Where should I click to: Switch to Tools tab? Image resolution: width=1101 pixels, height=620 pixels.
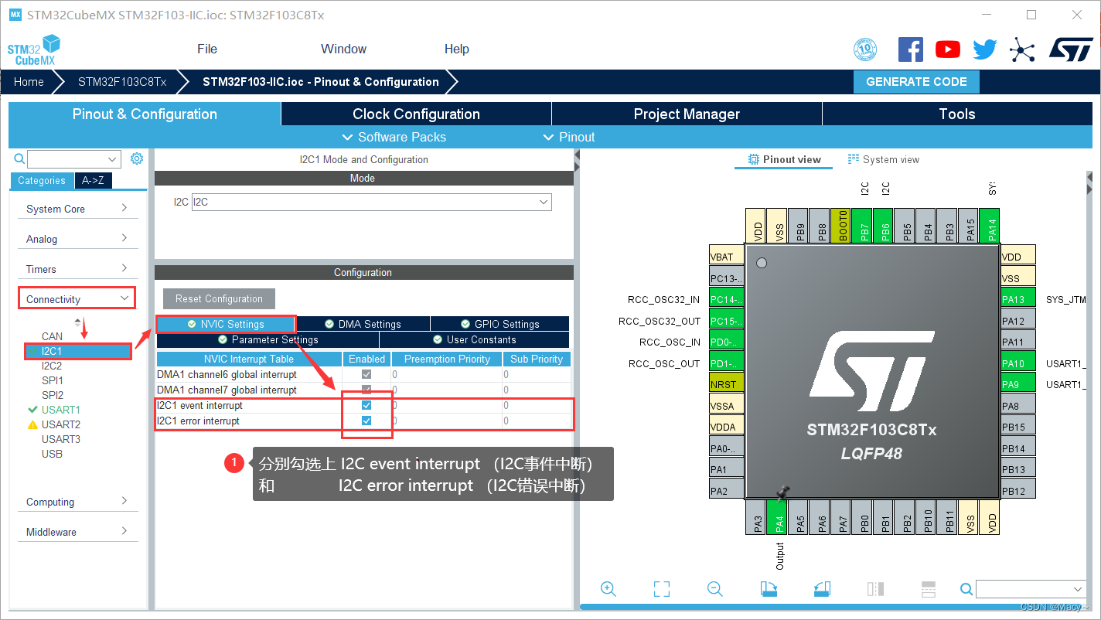(x=957, y=114)
